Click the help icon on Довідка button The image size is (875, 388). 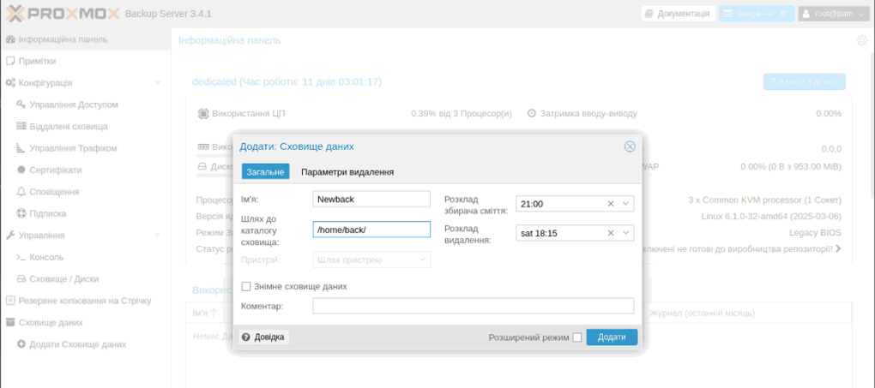click(x=245, y=337)
